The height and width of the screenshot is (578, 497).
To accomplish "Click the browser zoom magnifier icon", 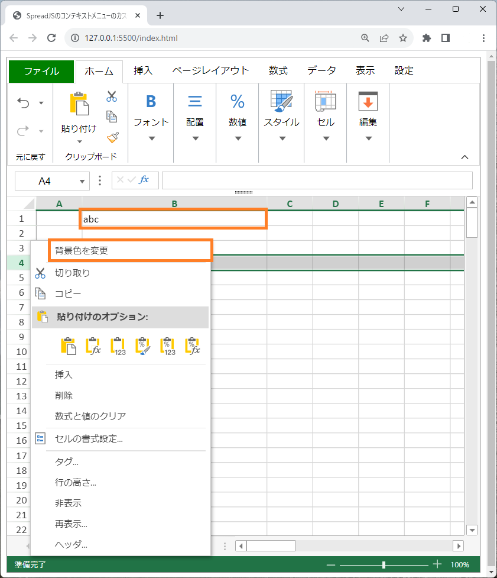I will pos(365,38).
